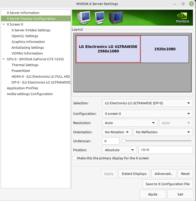This screenshot has width=196, height=201.
Task: Click the middle white monitor banner icon
Action: (100, 18)
